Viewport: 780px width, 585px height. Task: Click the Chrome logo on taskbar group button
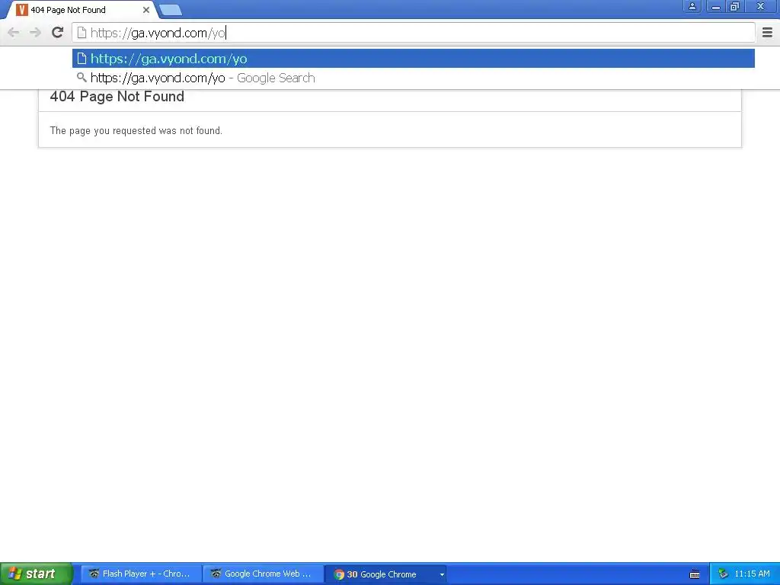[339, 574]
